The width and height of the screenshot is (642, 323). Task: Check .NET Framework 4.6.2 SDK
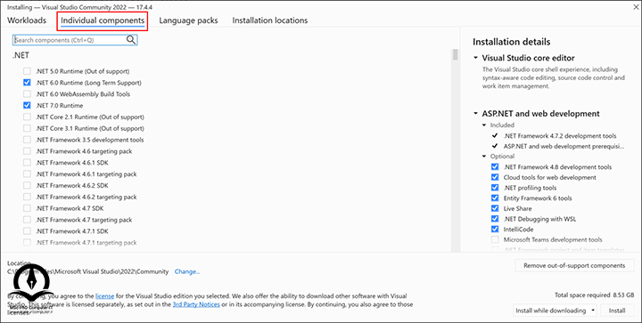coord(27,185)
